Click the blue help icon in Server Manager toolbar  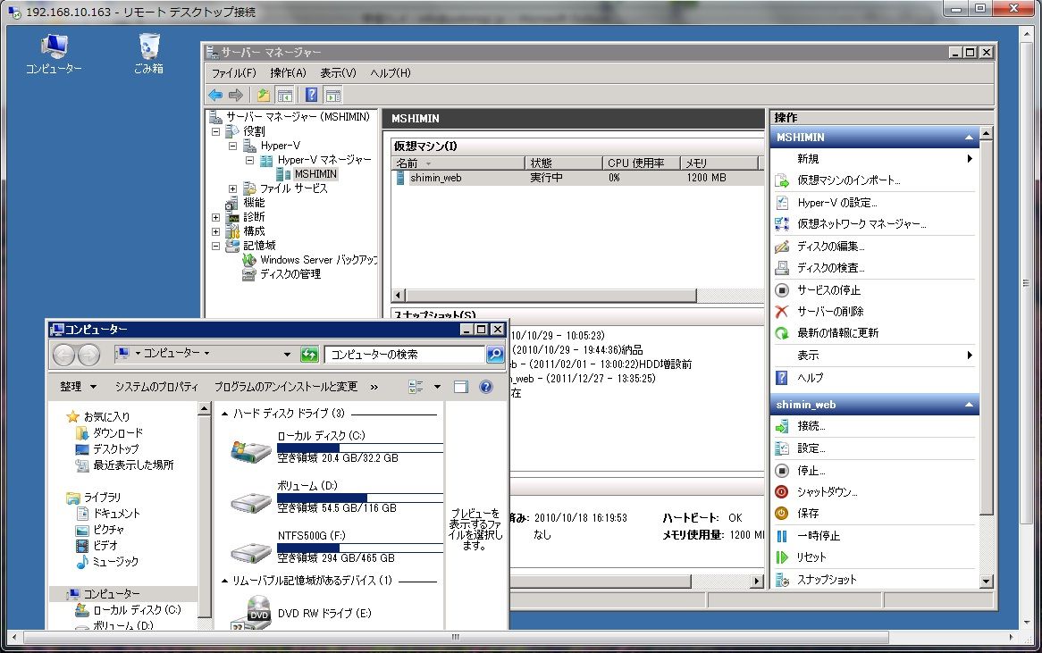click(x=312, y=95)
